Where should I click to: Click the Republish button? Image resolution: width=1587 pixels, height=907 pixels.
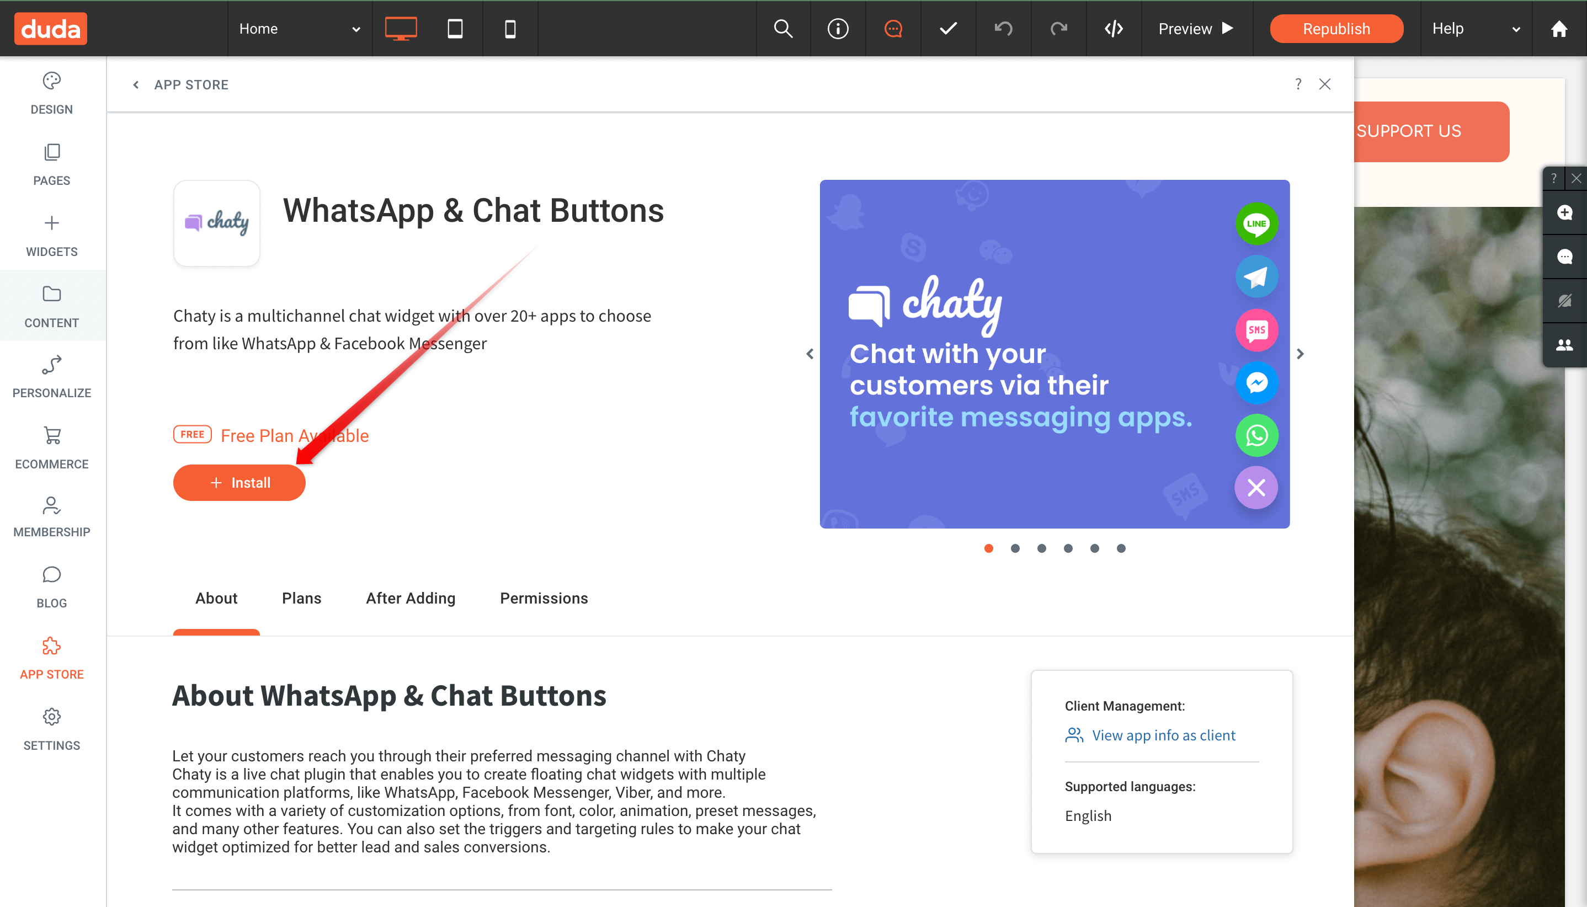click(1336, 29)
